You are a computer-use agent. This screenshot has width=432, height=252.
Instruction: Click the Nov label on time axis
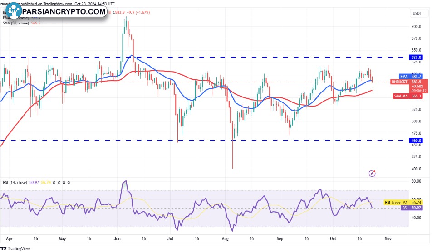[388, 239]
